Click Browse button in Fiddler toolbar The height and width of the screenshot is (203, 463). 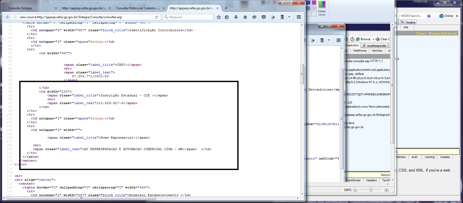coord(363,39)
